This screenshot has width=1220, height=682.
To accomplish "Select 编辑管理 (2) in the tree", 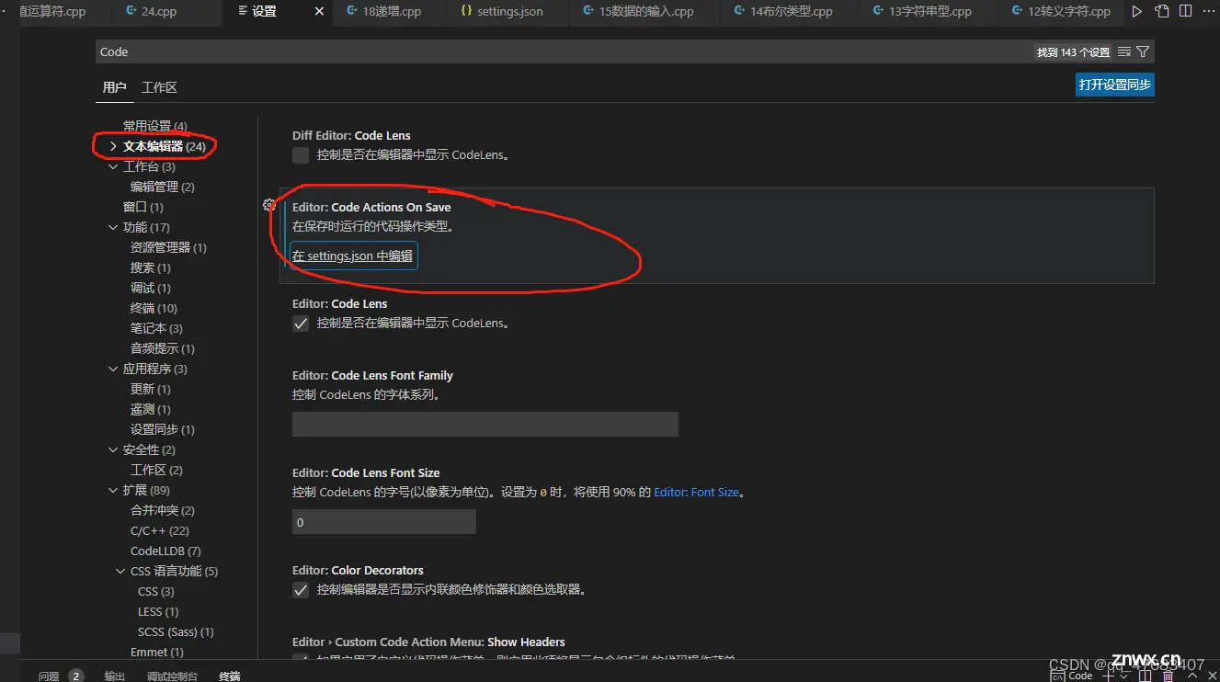I will coord(163,187).
